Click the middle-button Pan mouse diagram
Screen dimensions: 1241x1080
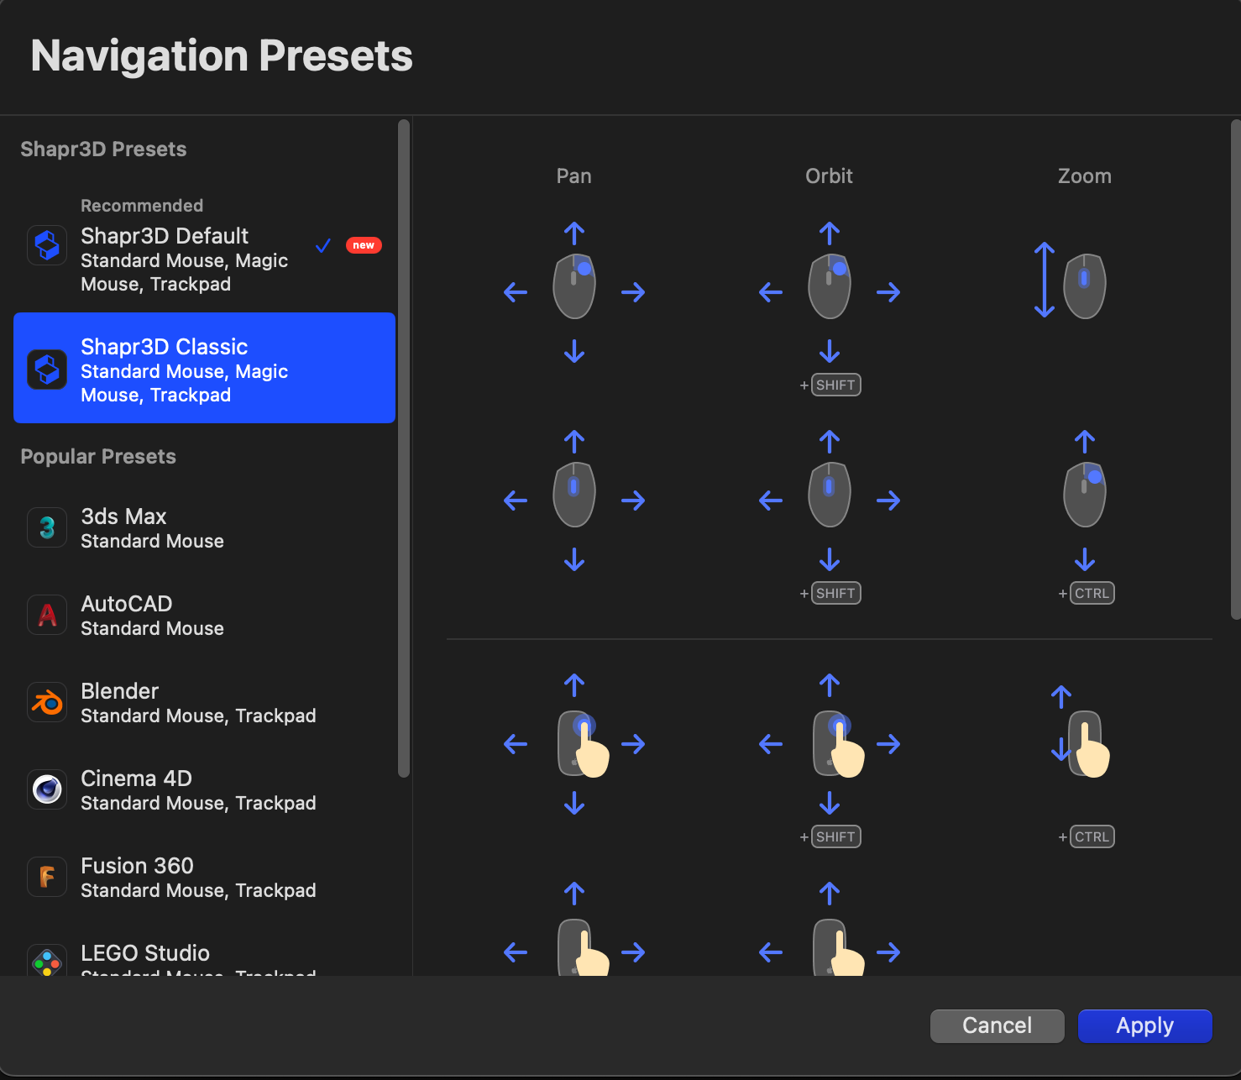pos(573,494)
